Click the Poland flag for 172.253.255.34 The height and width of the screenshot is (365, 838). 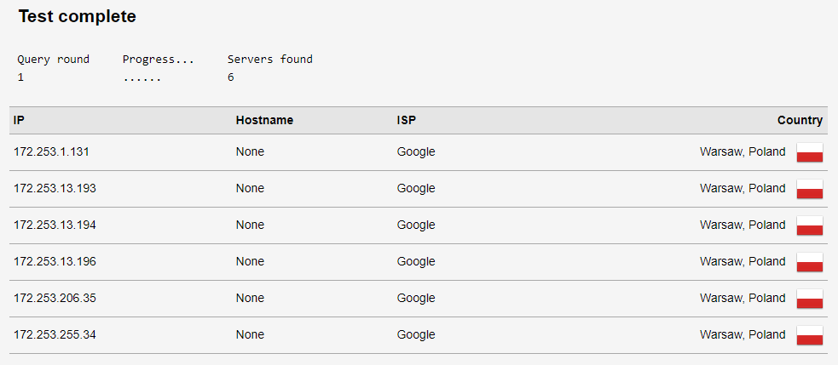[x=810, y=335]
